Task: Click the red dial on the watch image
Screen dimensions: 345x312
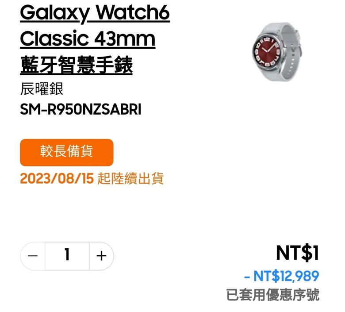Action: pos(267,52)
